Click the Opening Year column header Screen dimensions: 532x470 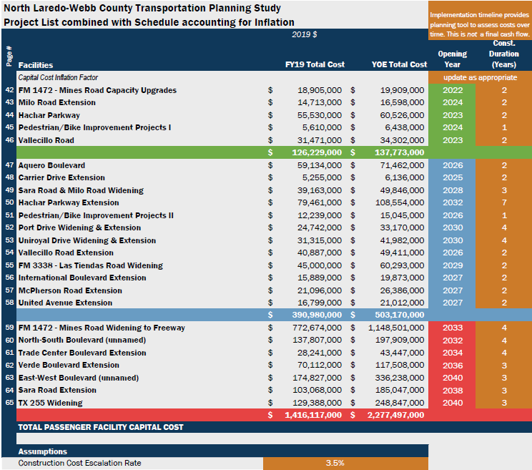click(453, 59)
